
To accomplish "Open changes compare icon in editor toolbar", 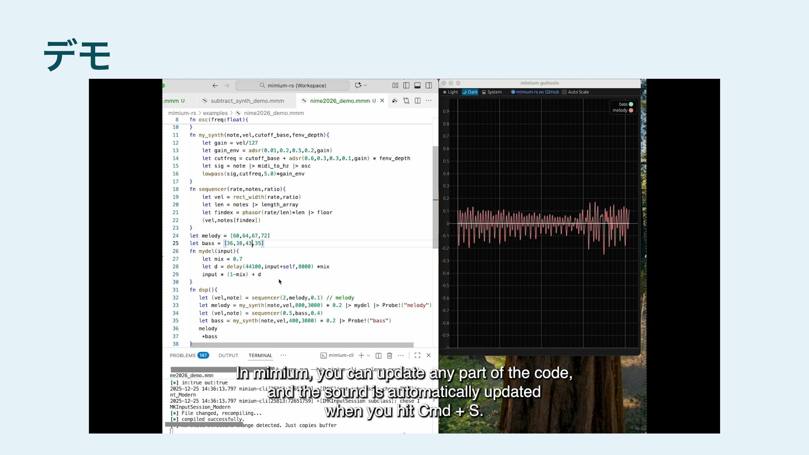I will 406,101.
